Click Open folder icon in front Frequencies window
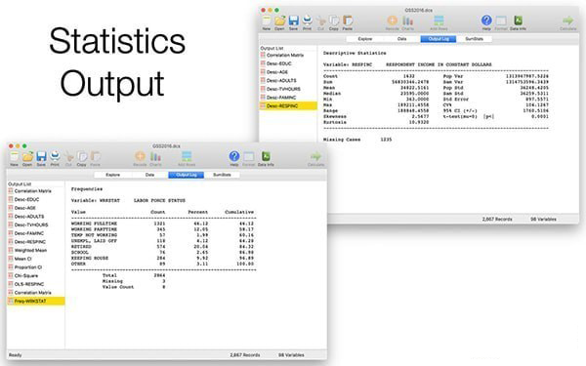The width and height of the screenshot is (586, 366). [27, 156]
